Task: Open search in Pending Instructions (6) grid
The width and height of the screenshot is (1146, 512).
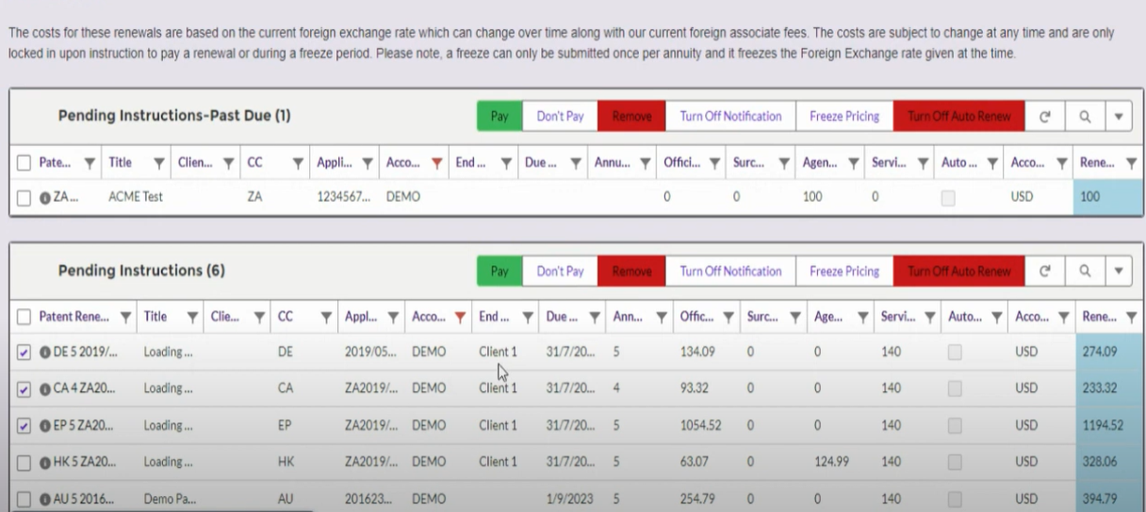Action: pyautogui.click(x=1085, y=272)
